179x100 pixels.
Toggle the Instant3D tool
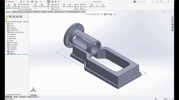point(103,6)
